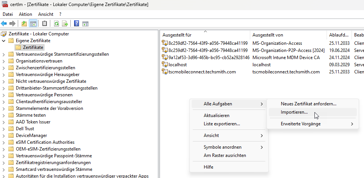Open the ? help menu
This screenshot has height=178, width=364.
pyautogui.click(x=60, y=14)
